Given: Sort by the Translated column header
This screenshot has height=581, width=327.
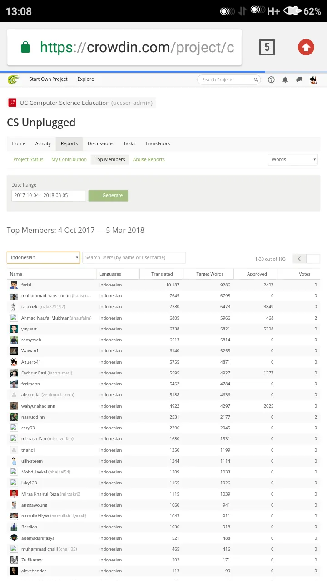Looking at the screenshot, I should point(161,274).
